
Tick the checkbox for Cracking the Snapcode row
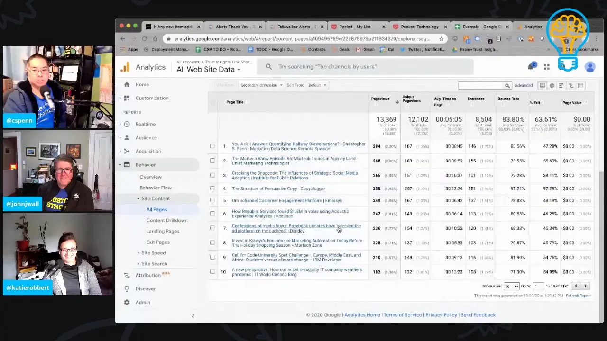tap(212, 175)
